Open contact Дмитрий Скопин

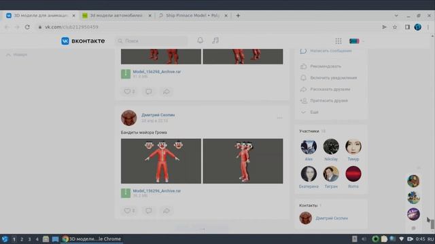point(332,218)
